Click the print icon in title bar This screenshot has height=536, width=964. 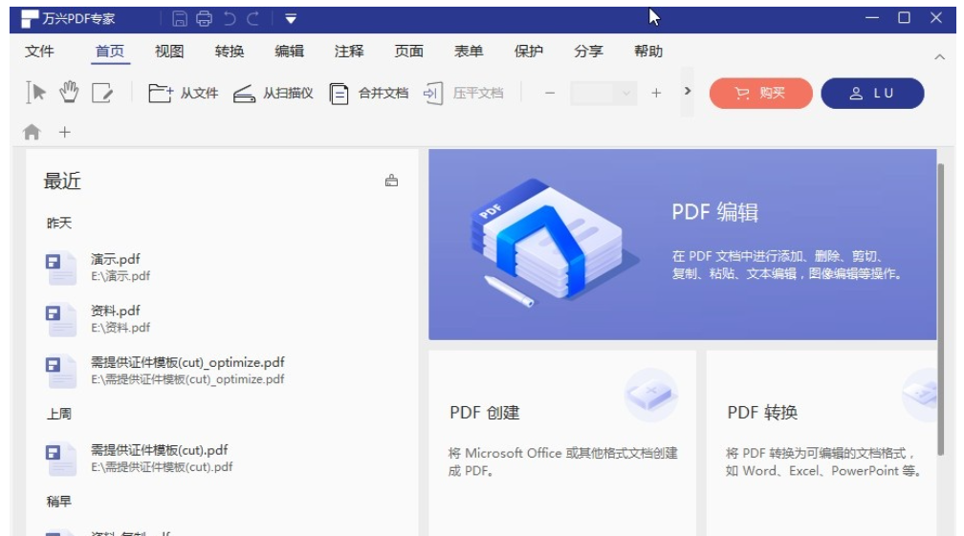pos(204,19)
